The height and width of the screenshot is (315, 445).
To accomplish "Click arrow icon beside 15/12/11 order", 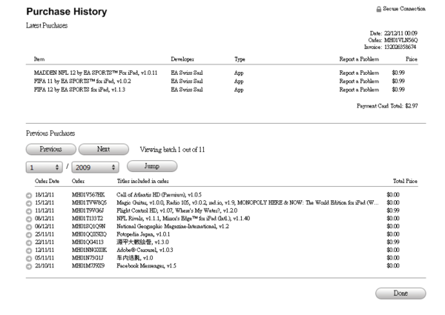I will (x=29, y=203).
